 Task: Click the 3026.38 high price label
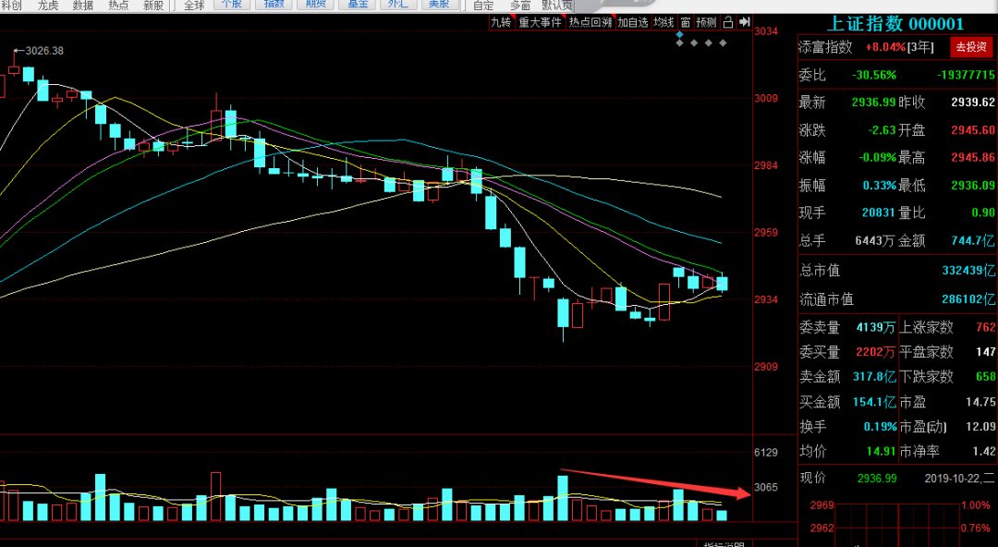(44, 50)
